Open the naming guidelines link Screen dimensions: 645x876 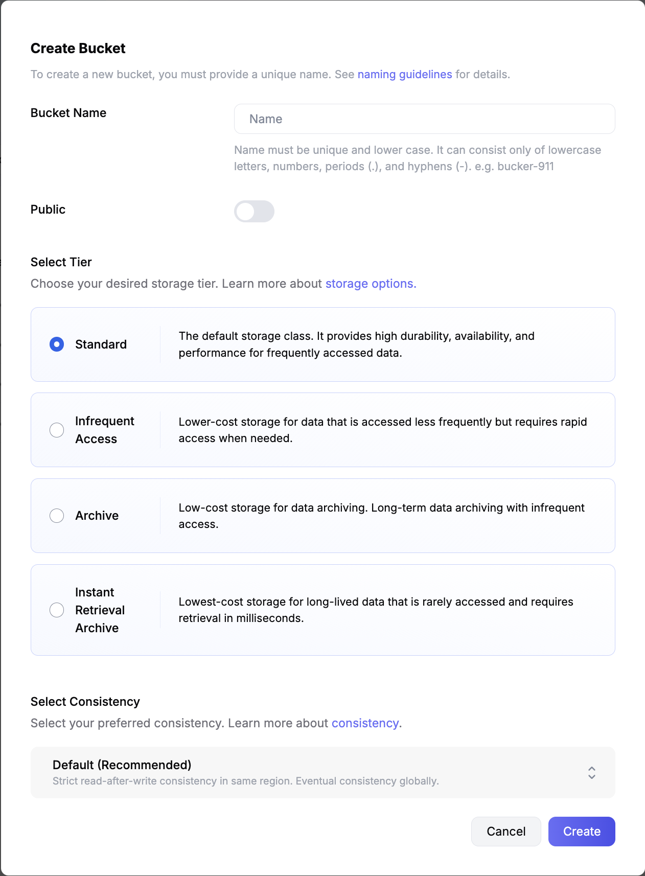coord(404,75)
